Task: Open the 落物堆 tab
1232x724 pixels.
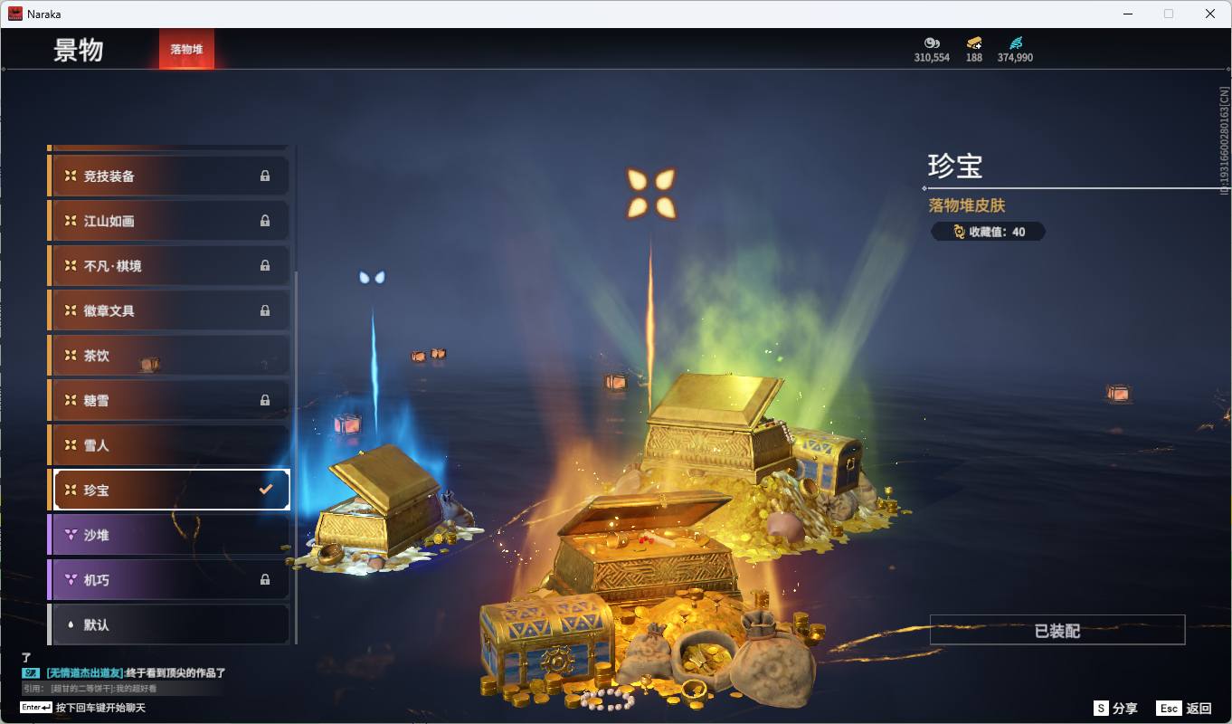Action: coord(186,50)
